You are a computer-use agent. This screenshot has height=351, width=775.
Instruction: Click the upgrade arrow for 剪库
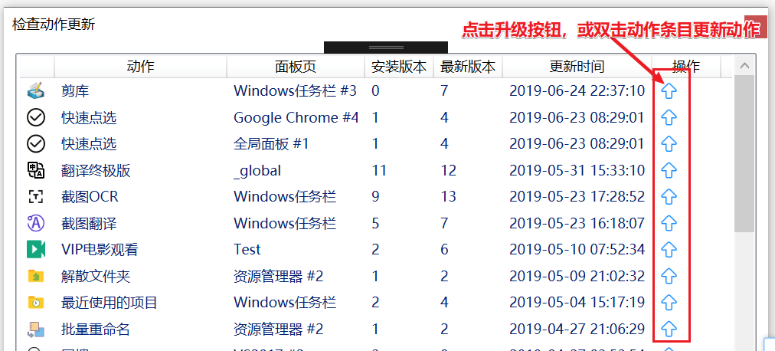pos(669,90)
